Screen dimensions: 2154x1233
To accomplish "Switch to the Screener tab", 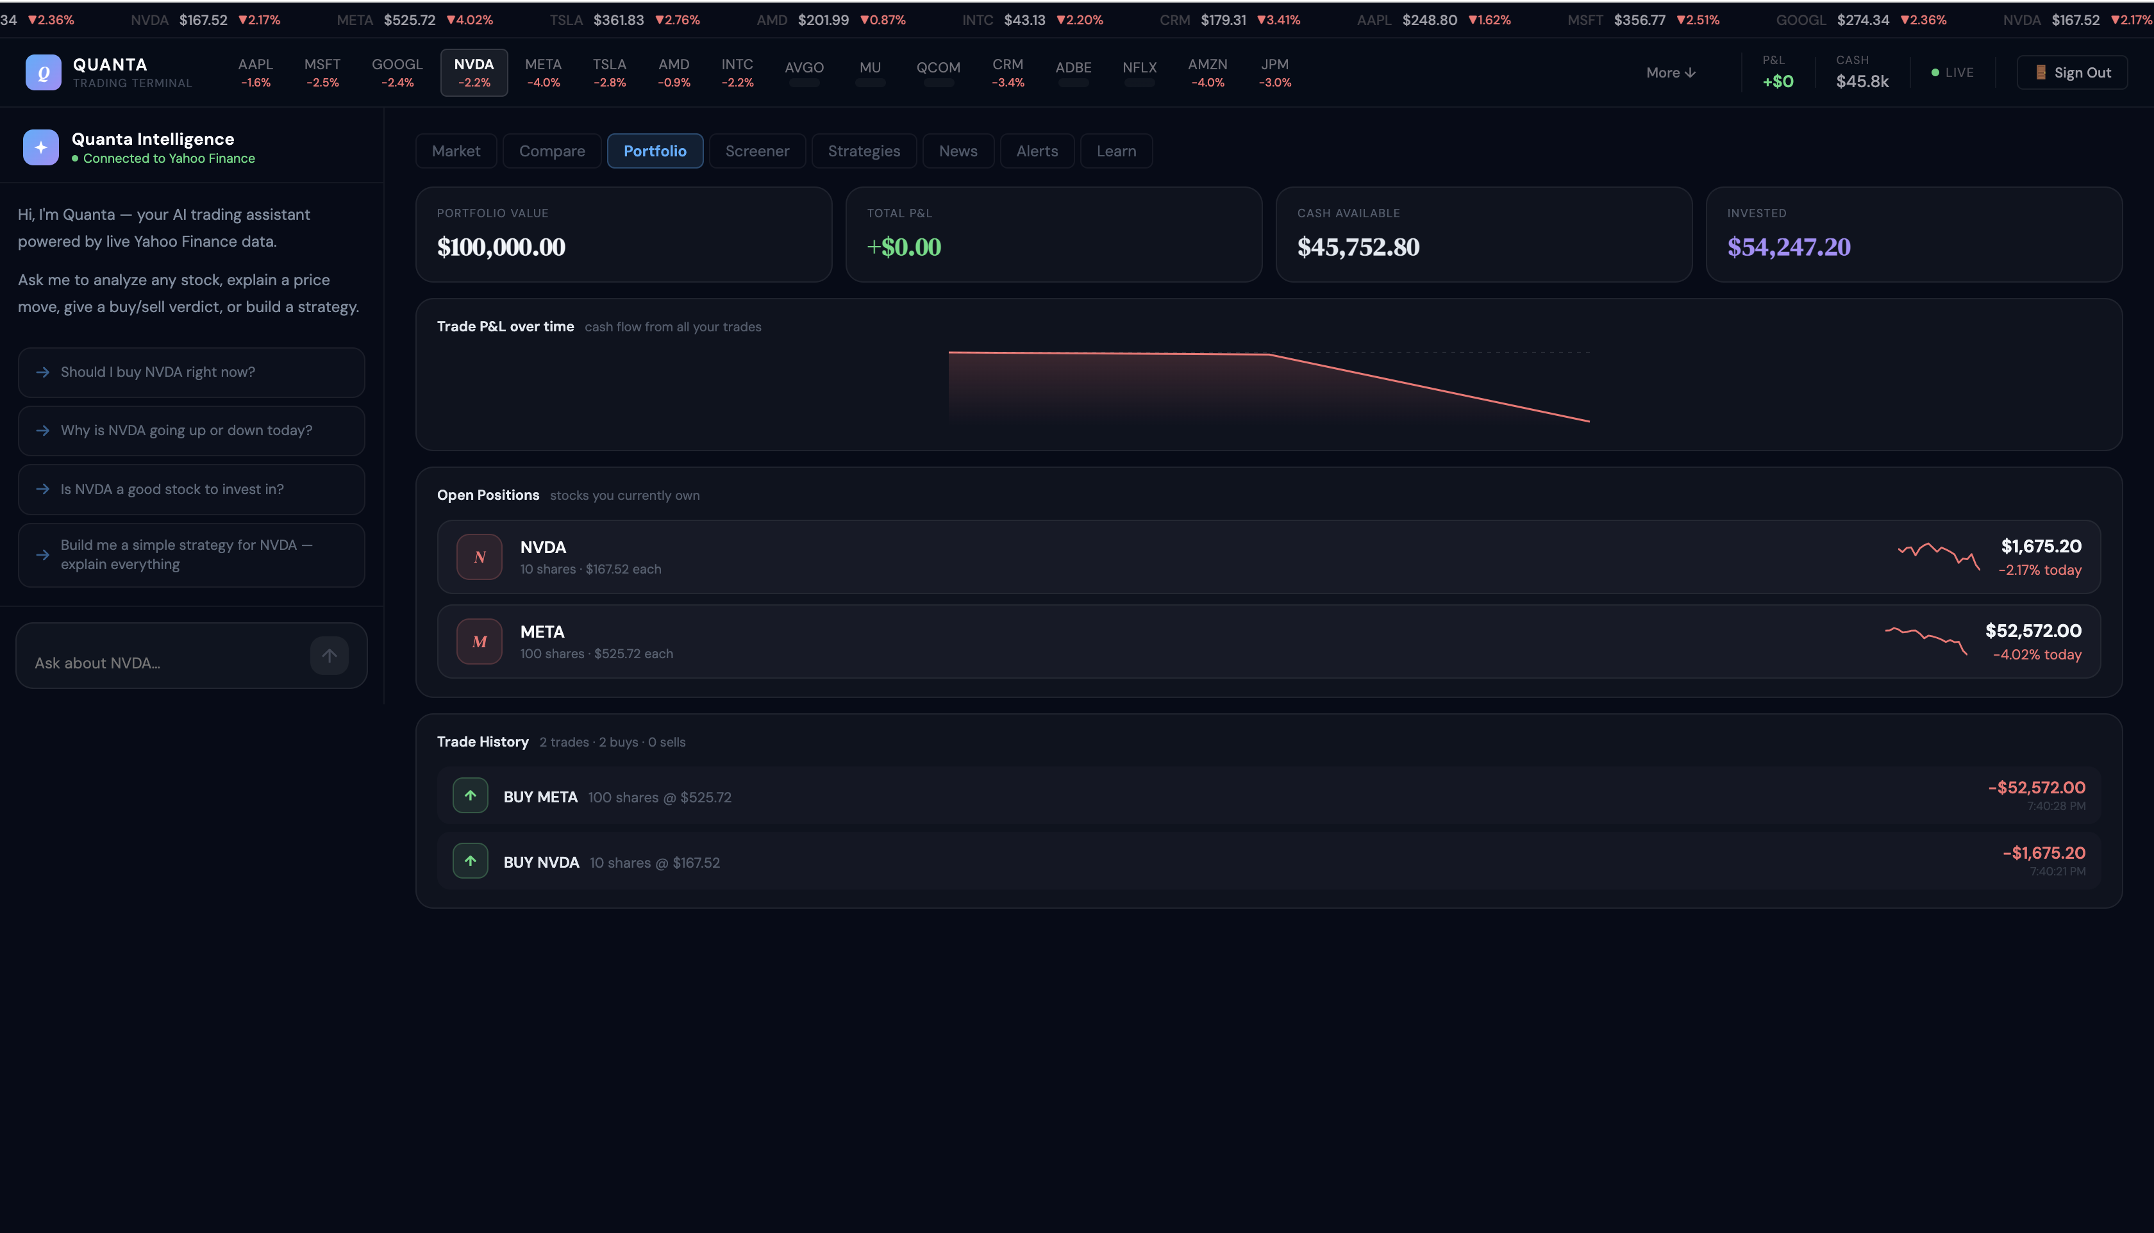I will click(x=756, y=151).
